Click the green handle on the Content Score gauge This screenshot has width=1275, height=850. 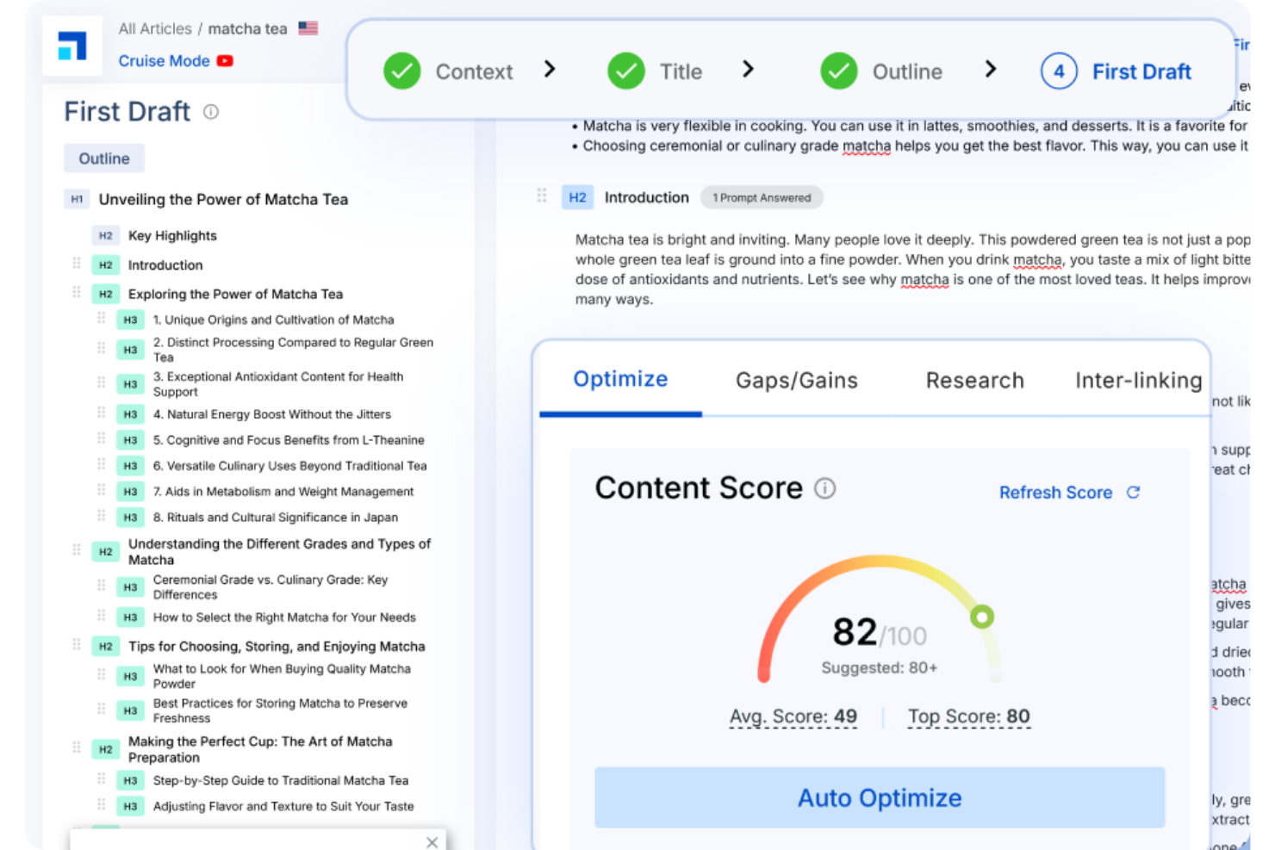coord(982,617)
